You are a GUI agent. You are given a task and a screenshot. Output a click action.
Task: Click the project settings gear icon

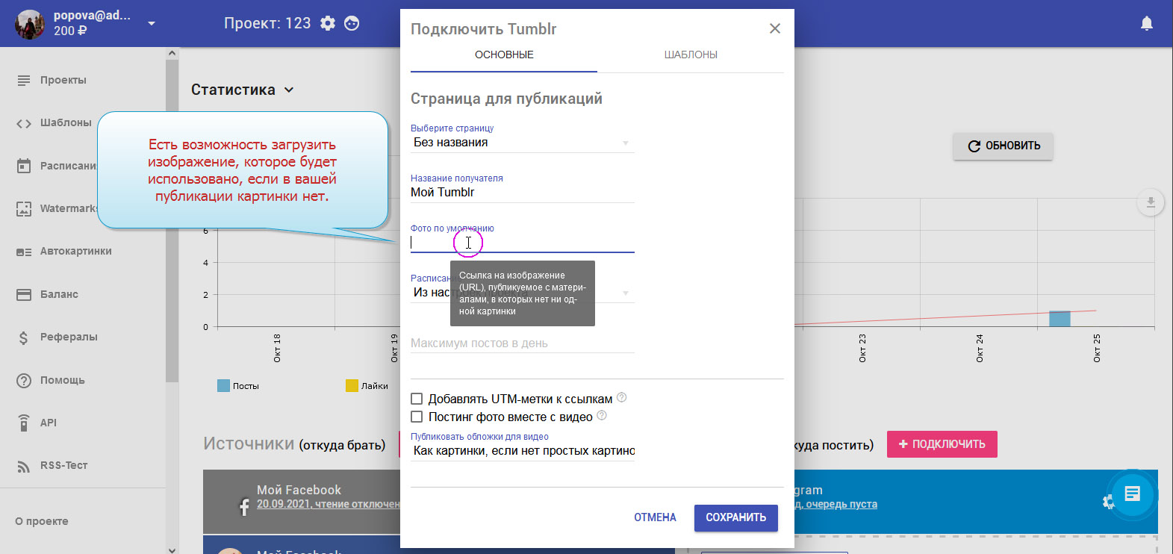point(328,23)
